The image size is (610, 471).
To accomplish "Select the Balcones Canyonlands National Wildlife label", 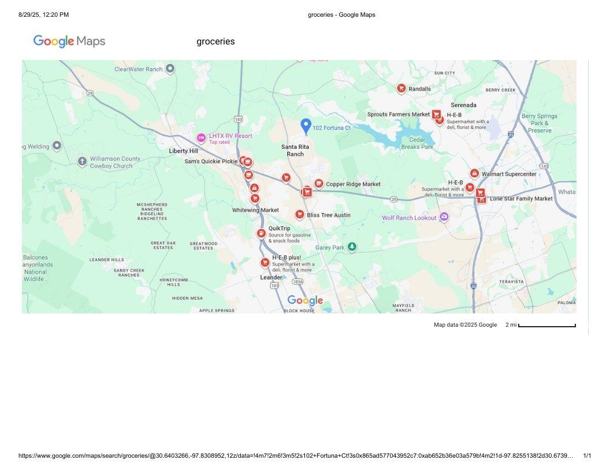I will (x=38, y=268).
